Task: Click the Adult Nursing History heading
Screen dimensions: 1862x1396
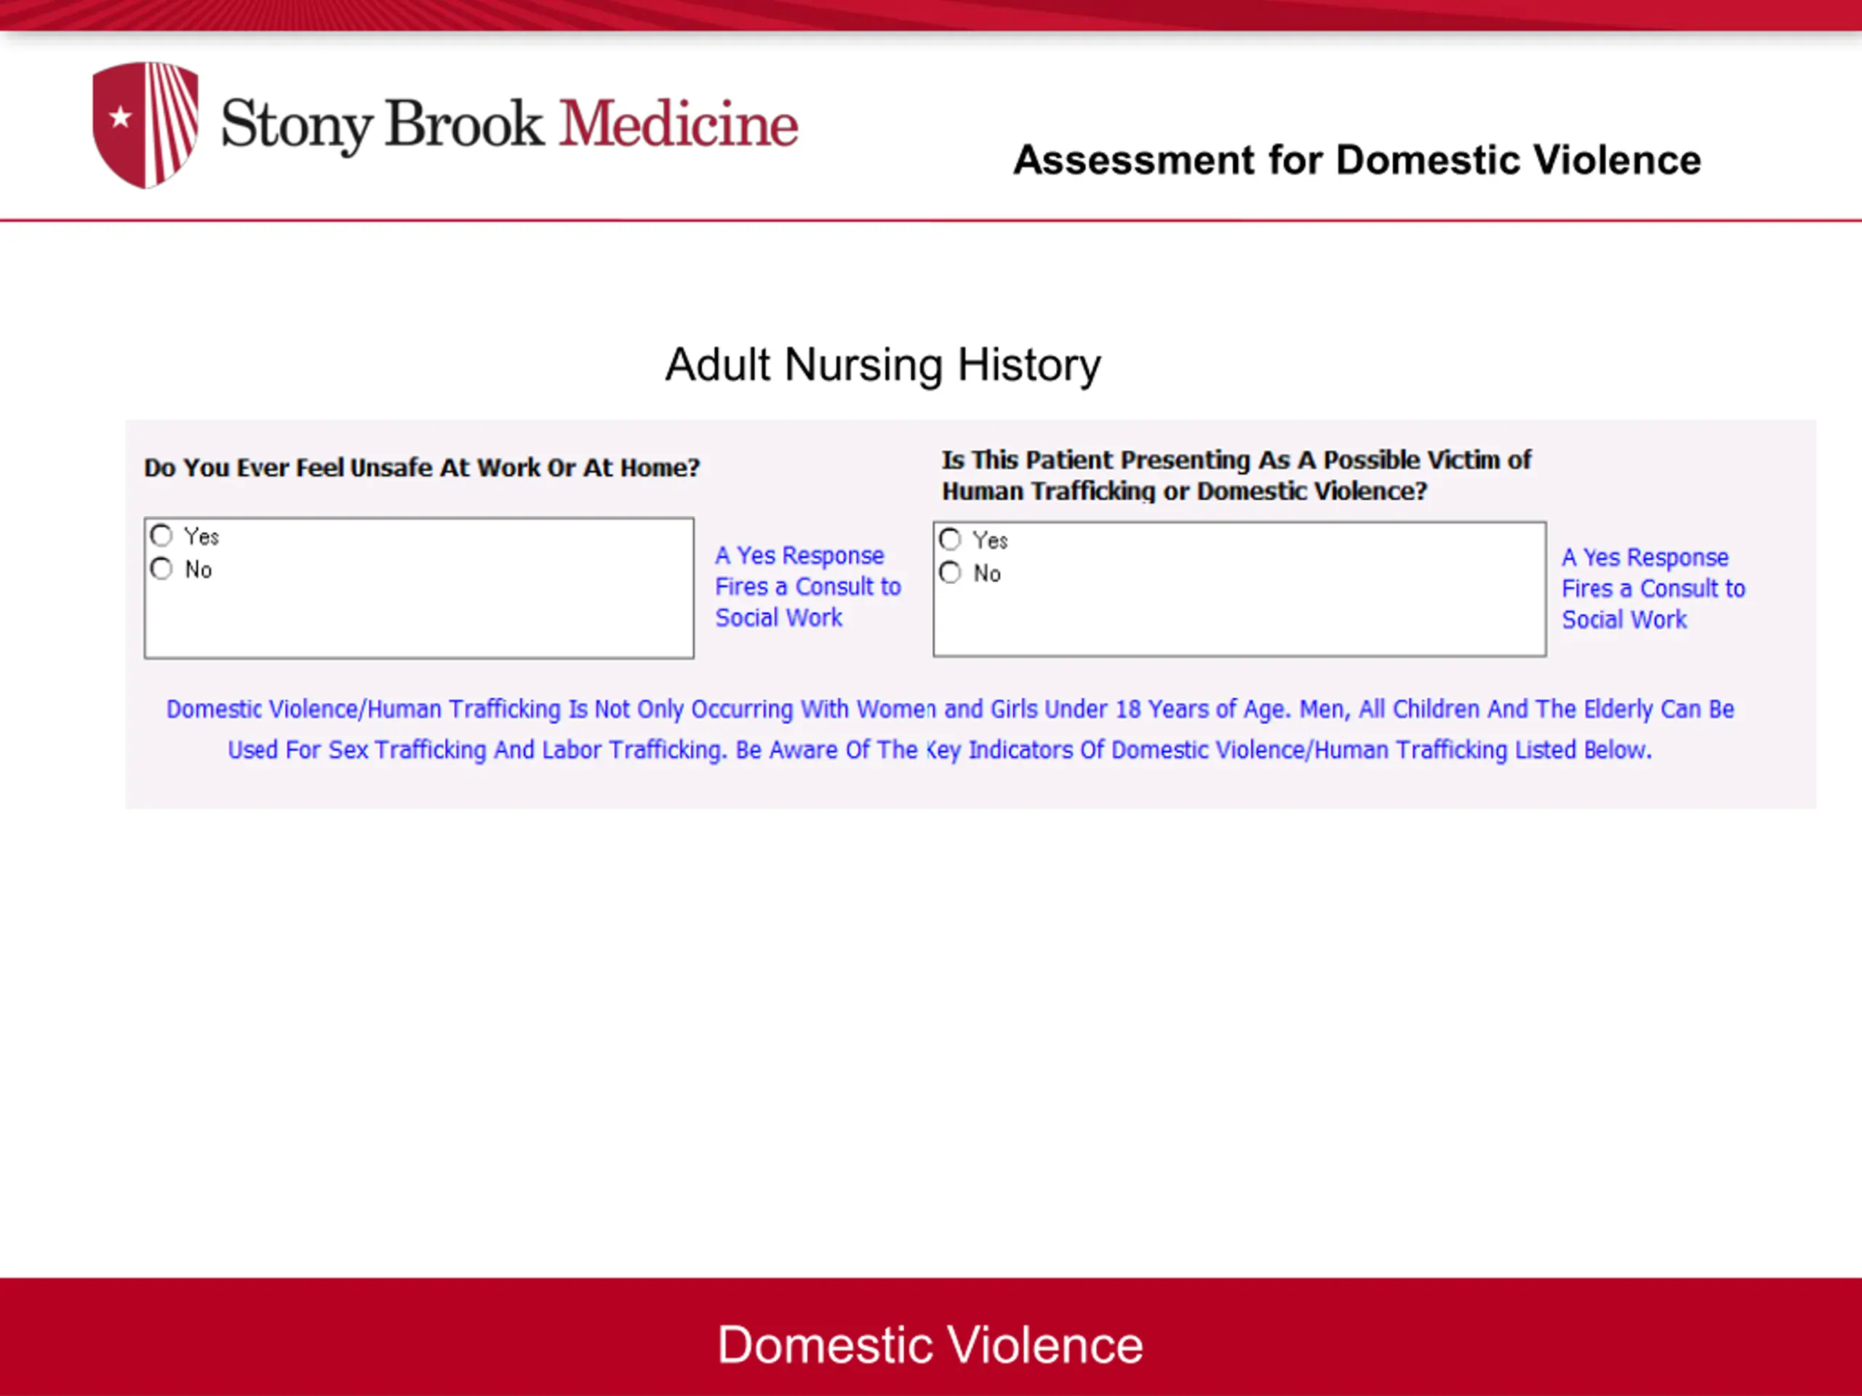Action: pyautogui.click(x=883, y=365)
